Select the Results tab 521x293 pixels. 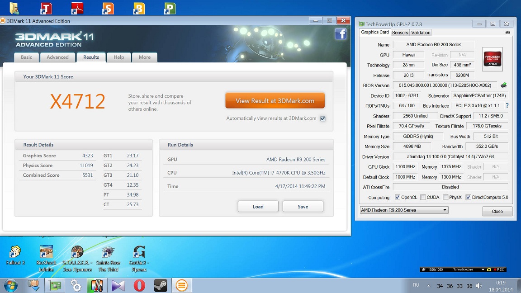coord(91,57)
